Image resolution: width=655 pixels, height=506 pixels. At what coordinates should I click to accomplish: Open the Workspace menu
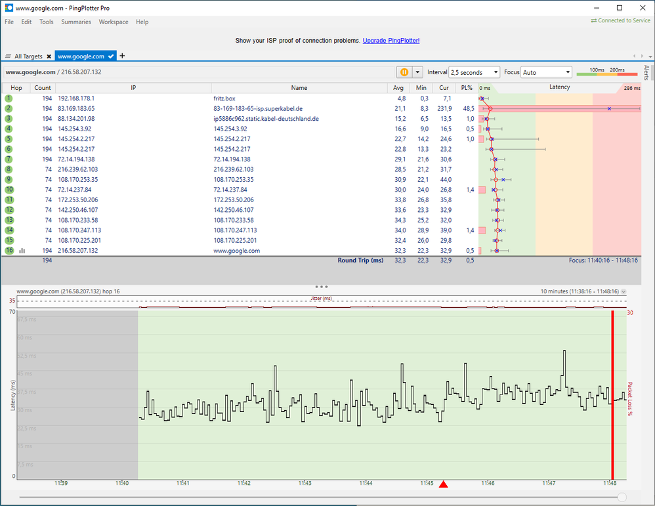click(114, 22)
